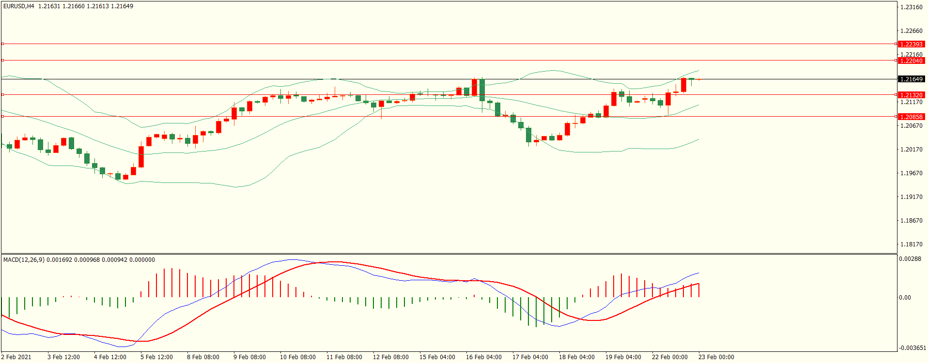928x363 pixels.
Task: Select the large red candle before 5 Feb 12:00
Action: coord(141,157)
